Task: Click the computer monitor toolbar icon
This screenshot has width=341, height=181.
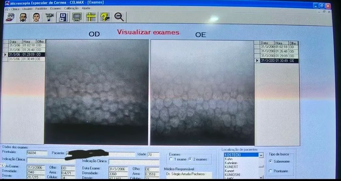Action: (77, 17)
